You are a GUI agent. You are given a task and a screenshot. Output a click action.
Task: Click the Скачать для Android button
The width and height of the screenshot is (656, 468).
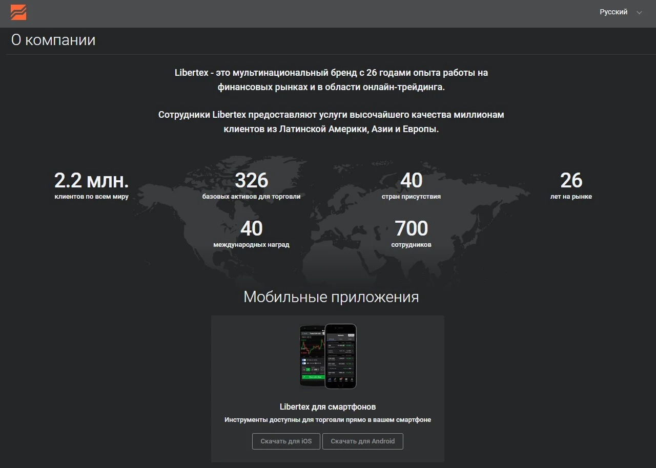363,441
